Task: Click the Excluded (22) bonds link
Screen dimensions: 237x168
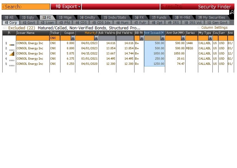Action: coord(22,28)
